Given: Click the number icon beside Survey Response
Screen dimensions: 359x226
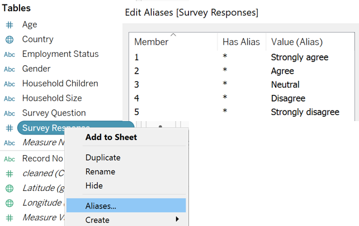Looking at the screenshot, I should click(10, 128).
